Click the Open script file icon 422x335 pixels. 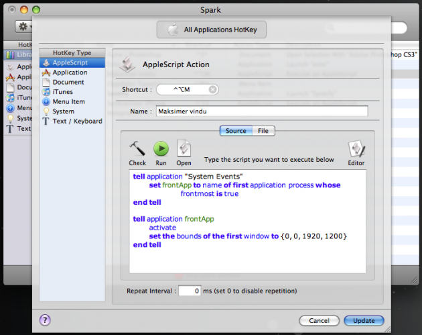[184, 148]
